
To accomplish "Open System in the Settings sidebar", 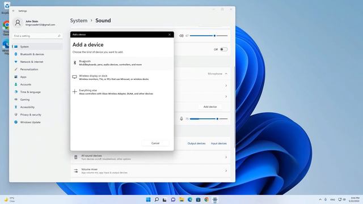I will (x=37, y=46).
